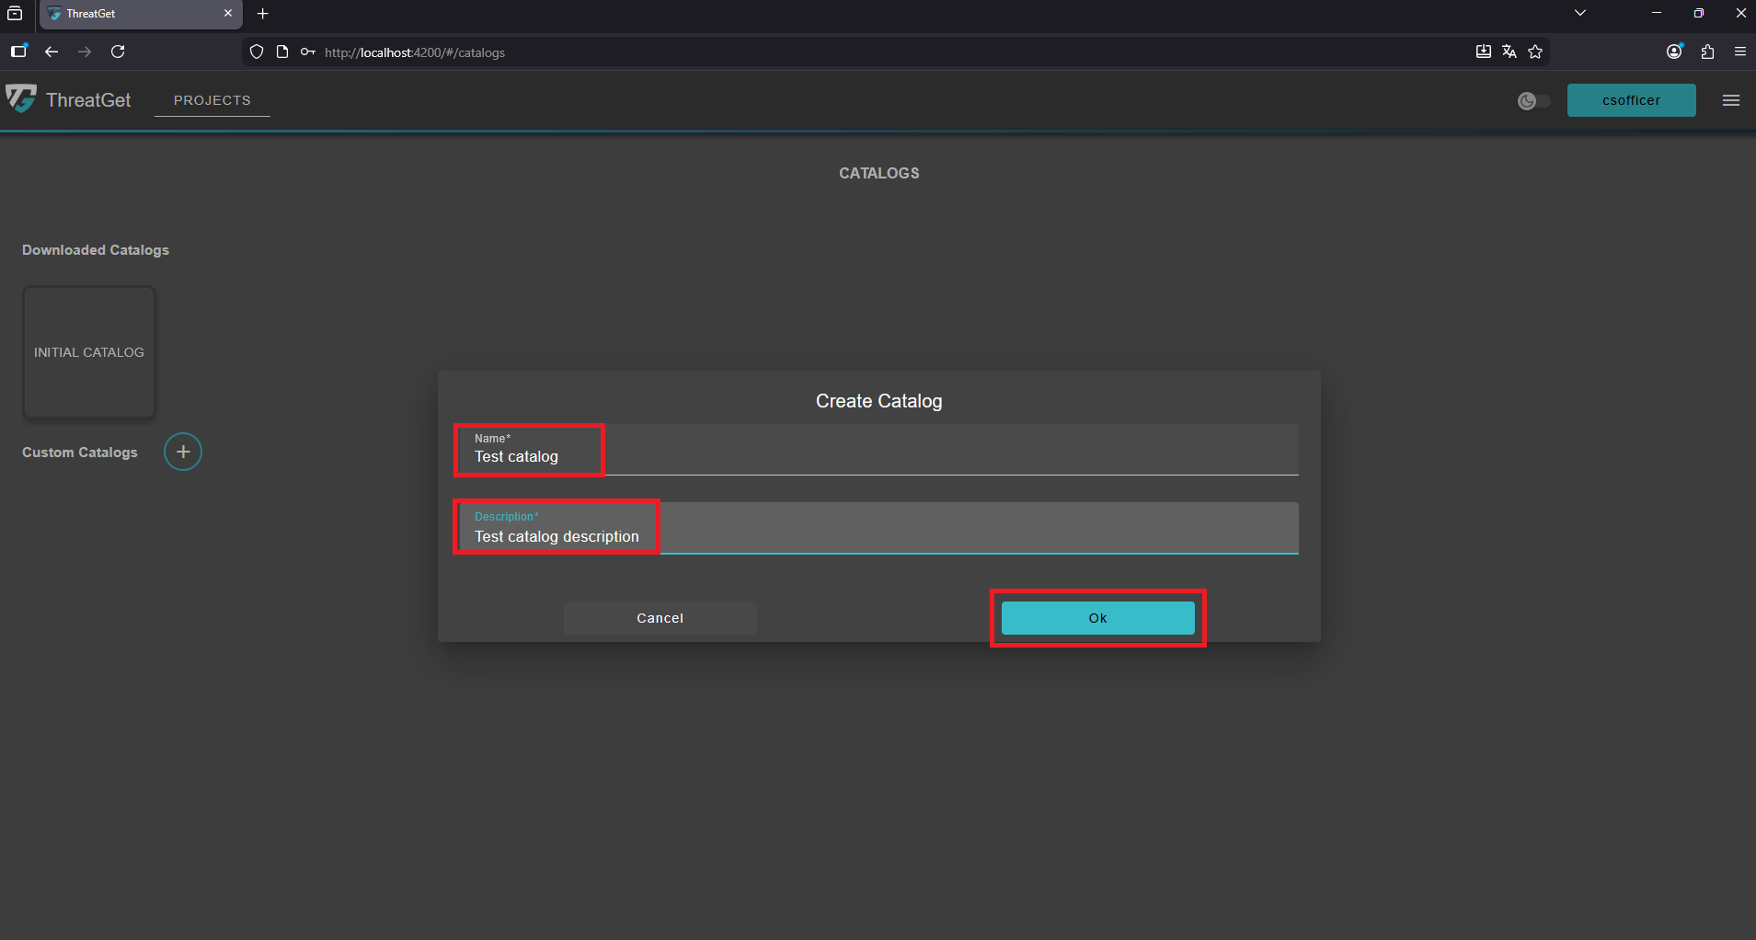Open Firefox View in the tab bar
This screenshot has height=940, width=1756.
point(15,14)
